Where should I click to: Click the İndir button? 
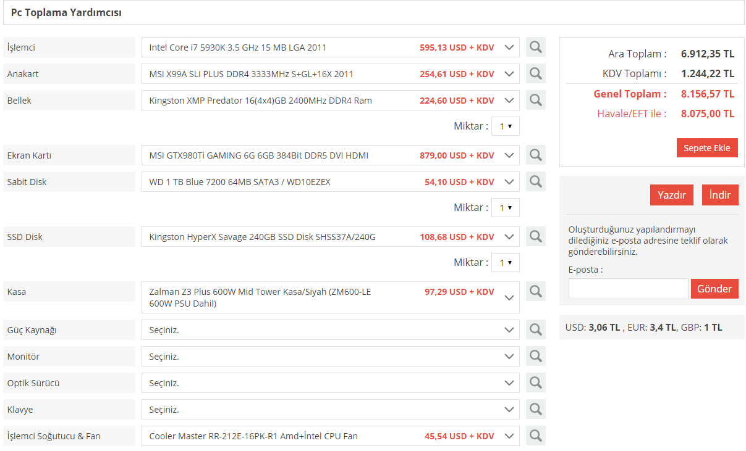[720, 195]
